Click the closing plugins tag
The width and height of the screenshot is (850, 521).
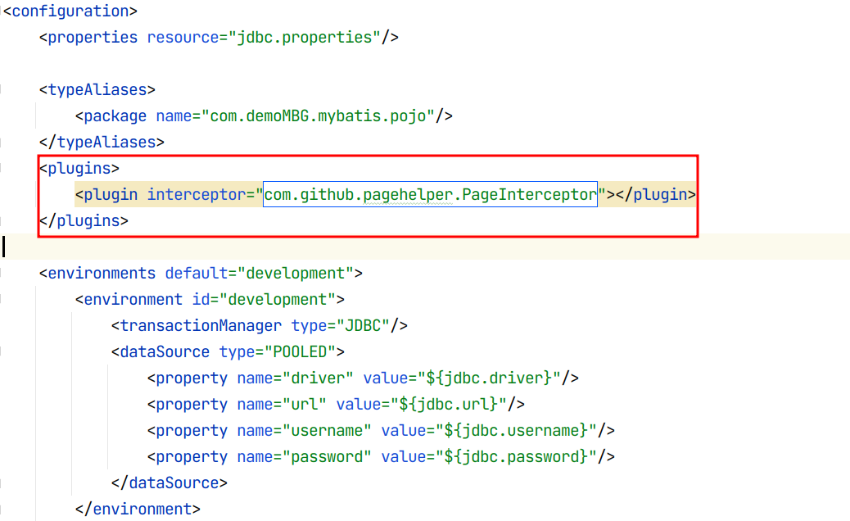click(x=84, y=220)
